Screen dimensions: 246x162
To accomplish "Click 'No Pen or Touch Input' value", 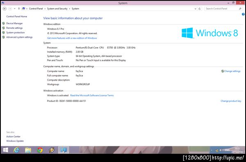I will pyautogui.click(x=101, y=60).
